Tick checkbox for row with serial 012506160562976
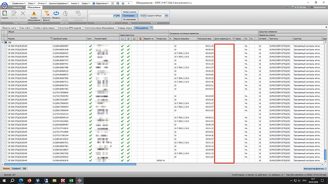Screen dimensions: 328x184 pyautogui.click(x=6, y=161)
